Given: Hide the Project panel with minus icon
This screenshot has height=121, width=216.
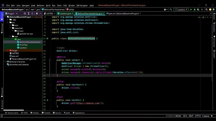Looking at the screenshot, I should (x=40, y=13).
